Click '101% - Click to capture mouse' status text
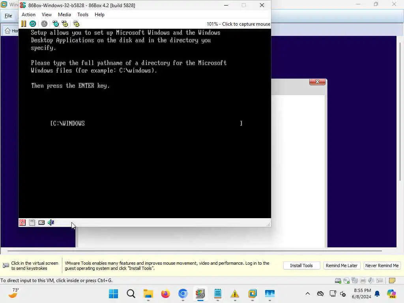 point(238,24)
